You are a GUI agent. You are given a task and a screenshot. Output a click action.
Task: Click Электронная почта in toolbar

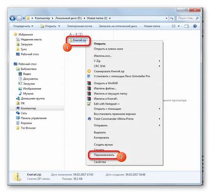[x=80, y=26]
